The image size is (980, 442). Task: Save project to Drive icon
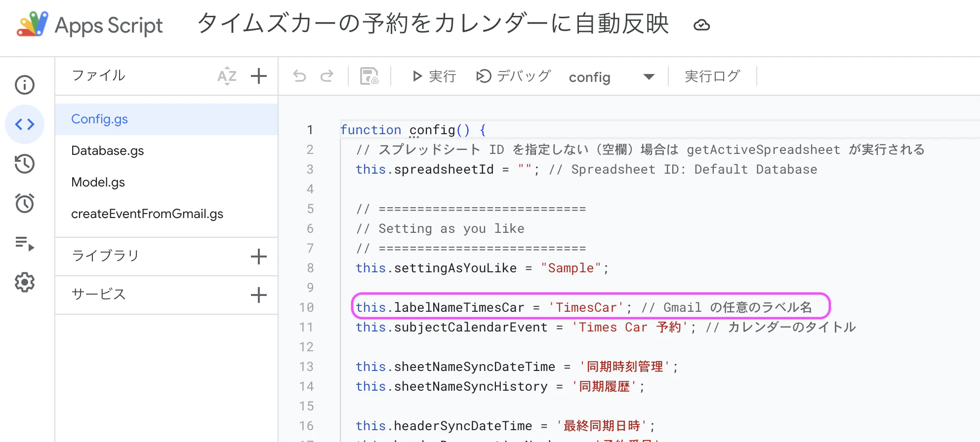369,76
